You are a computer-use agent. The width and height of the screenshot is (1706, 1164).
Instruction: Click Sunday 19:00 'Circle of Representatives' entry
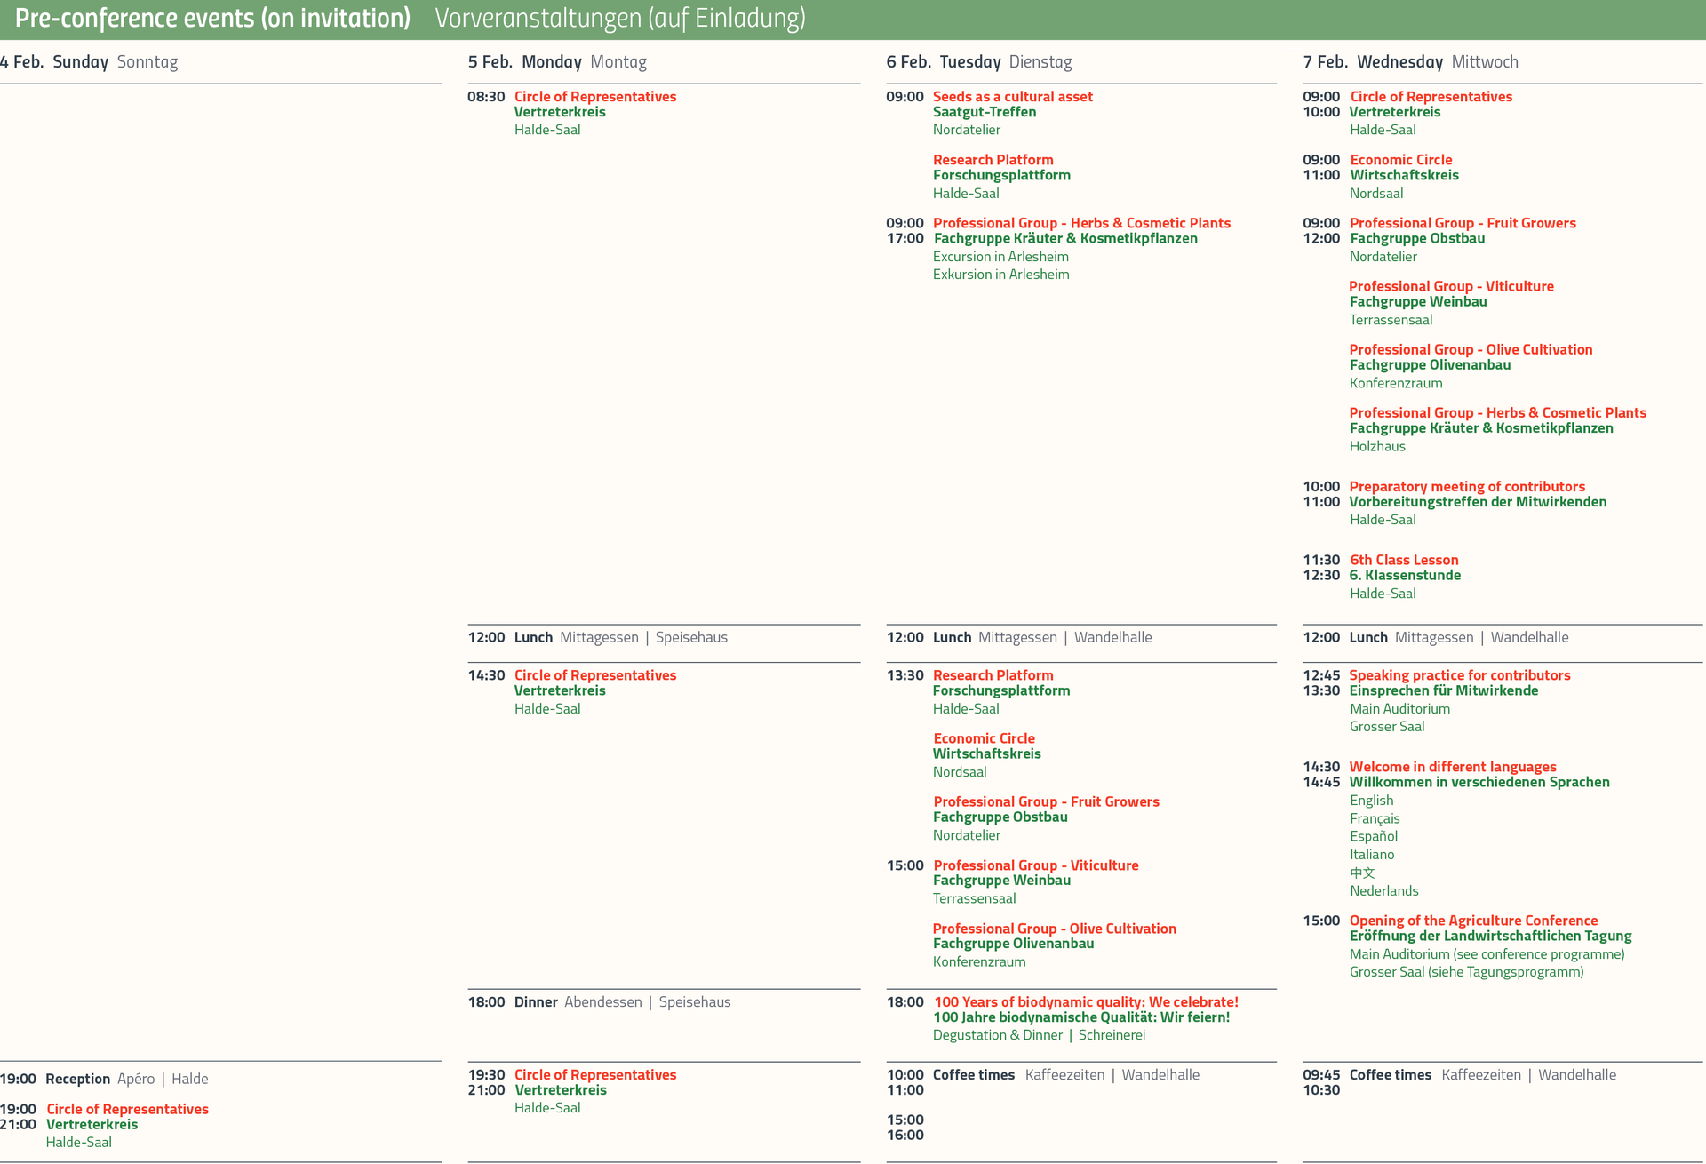[127, 1110]
